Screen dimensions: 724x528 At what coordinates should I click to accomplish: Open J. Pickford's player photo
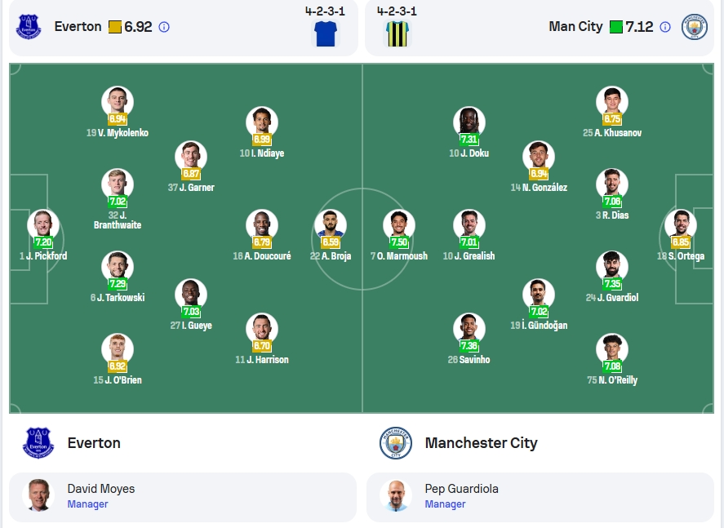tap(43, 224)
